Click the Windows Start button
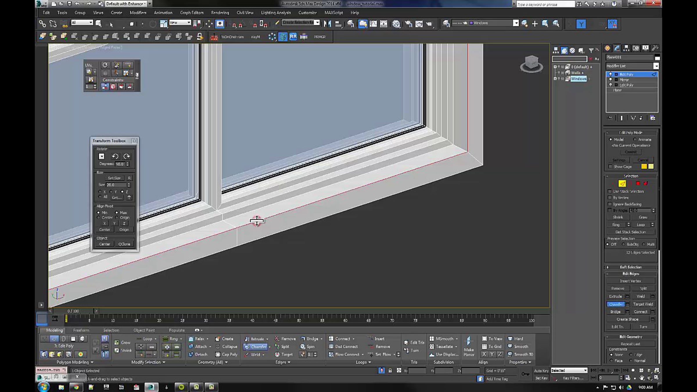The width and height of the screenshot is (697, 392). pos(44,387)
